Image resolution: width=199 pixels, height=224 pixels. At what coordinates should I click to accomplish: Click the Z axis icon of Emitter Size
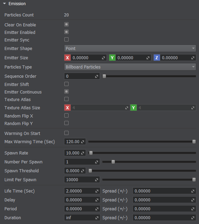[157, 58]
